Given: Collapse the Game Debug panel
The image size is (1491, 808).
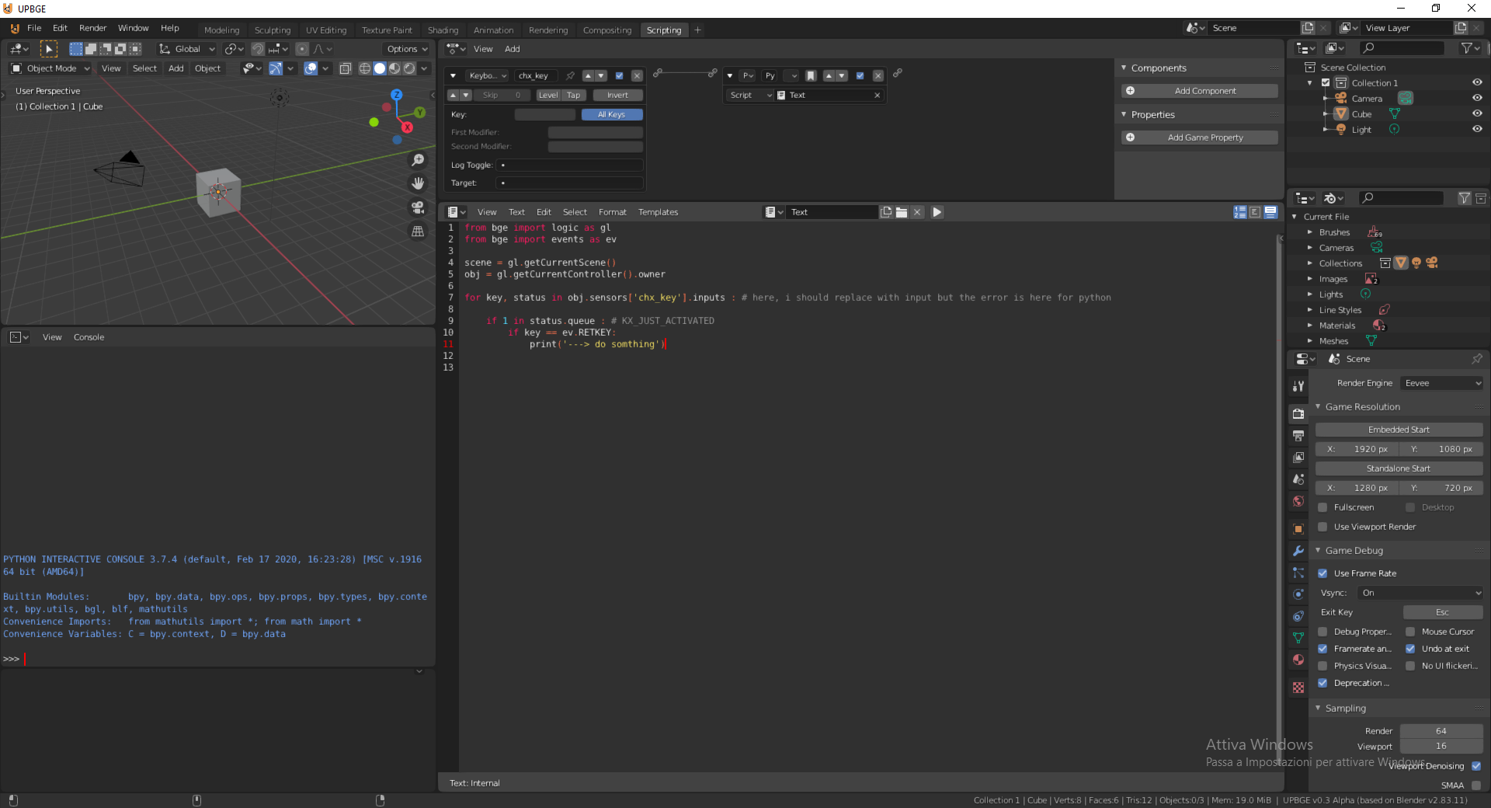Looking at the screenshot, I should point(1354,551).
